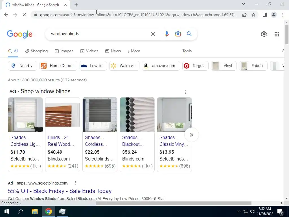View the wood blinds product thumbnail
289x217 pixels.
tap(63, 115)
